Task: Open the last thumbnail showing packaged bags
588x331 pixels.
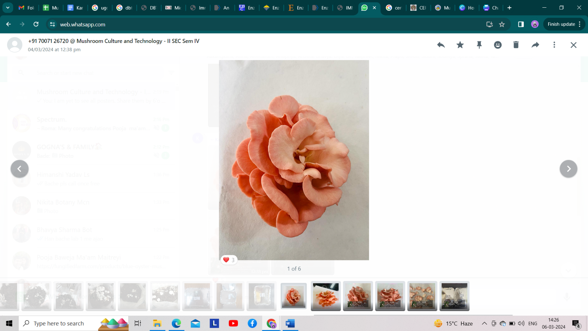Action: (x=454, y=296)
